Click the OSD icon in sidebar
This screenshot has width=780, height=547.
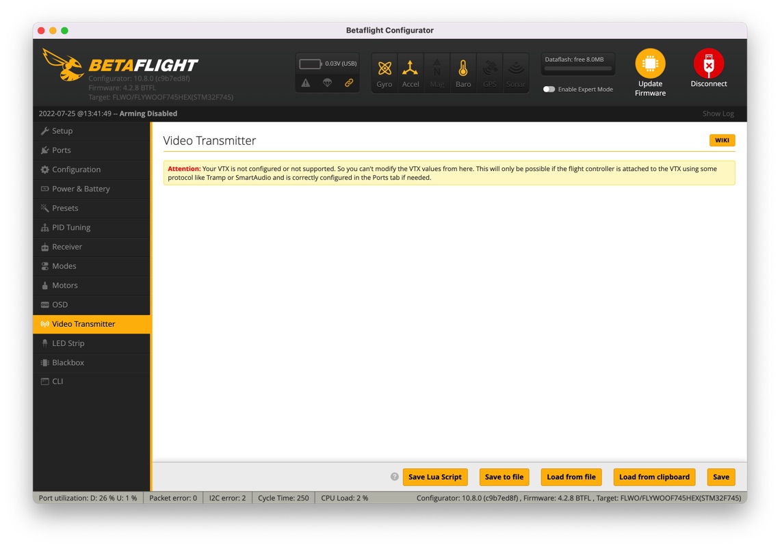(44, 305)
